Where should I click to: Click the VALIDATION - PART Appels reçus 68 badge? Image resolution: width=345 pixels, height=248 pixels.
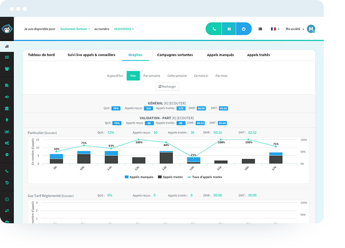pos(149,123)
